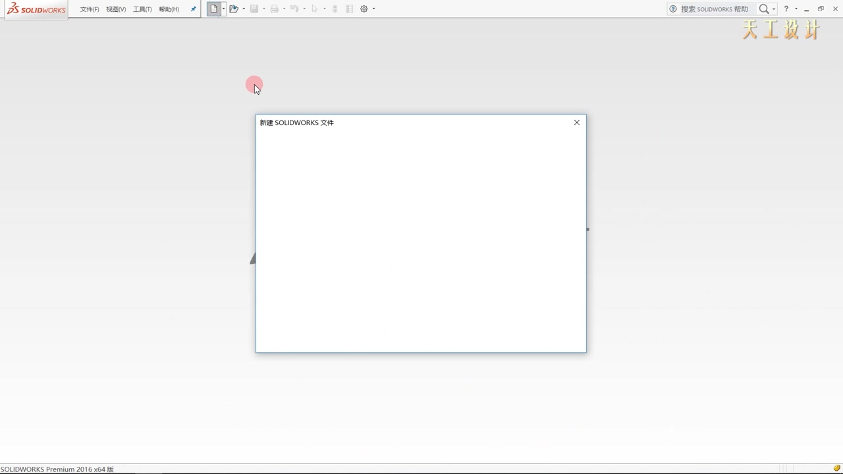The image size is (843, 474).
Task: Expand the search type dropdown arrow
Action: point(774,9)
